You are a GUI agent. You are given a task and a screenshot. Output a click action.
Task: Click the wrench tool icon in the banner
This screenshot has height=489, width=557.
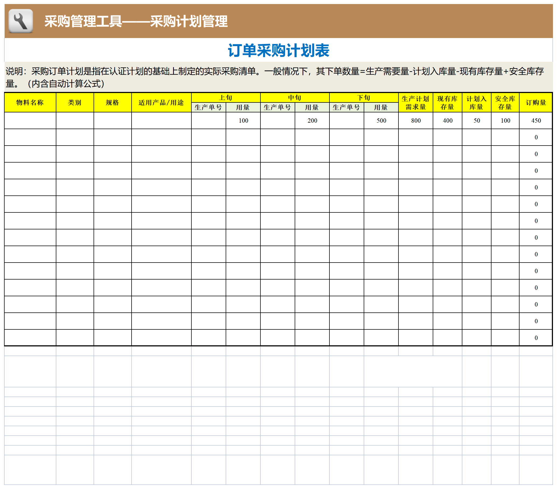(x=21, y=21)
